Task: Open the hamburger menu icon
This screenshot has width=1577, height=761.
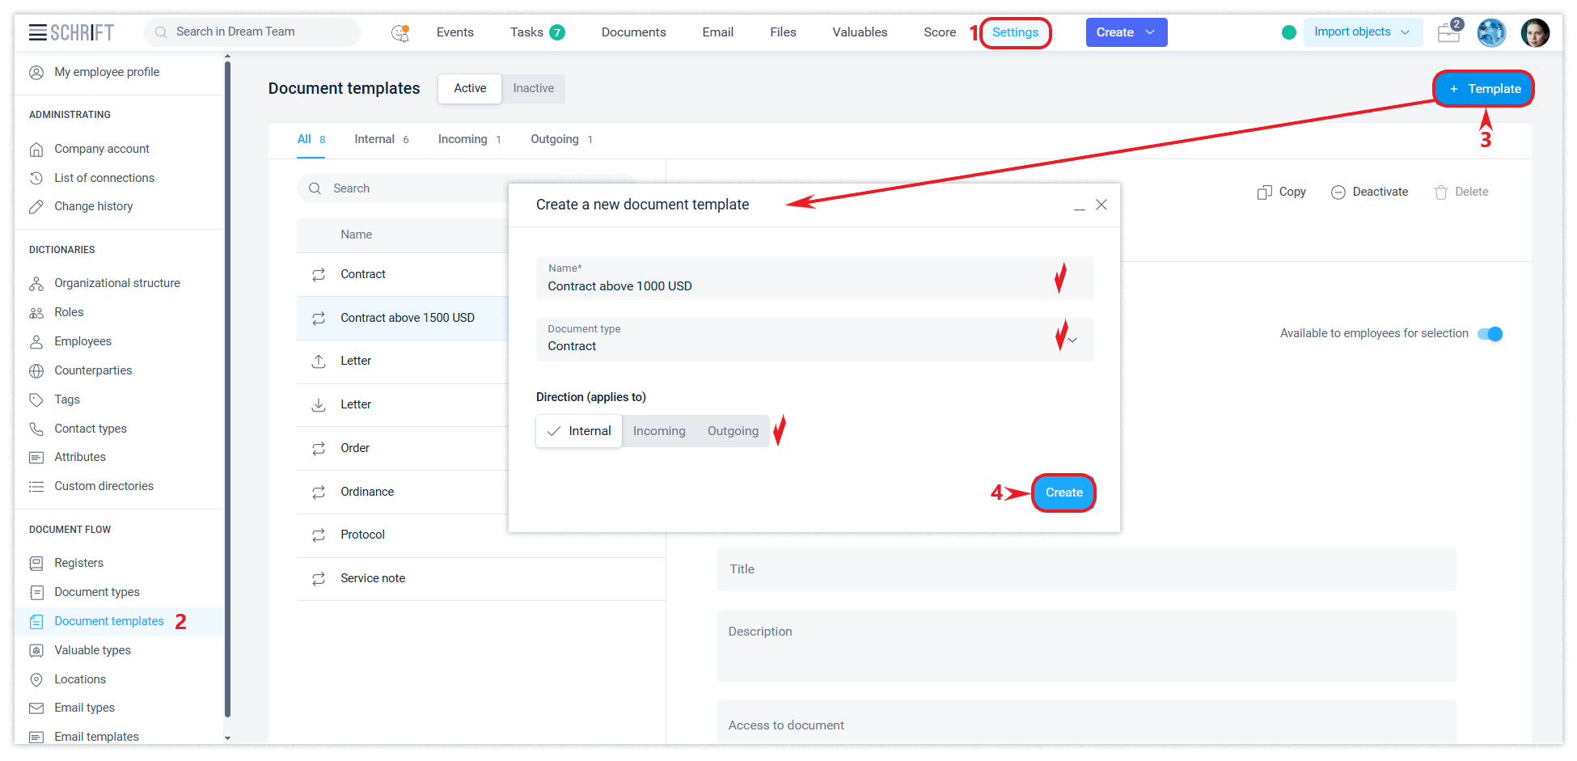Action: click(x=37, y=32)
